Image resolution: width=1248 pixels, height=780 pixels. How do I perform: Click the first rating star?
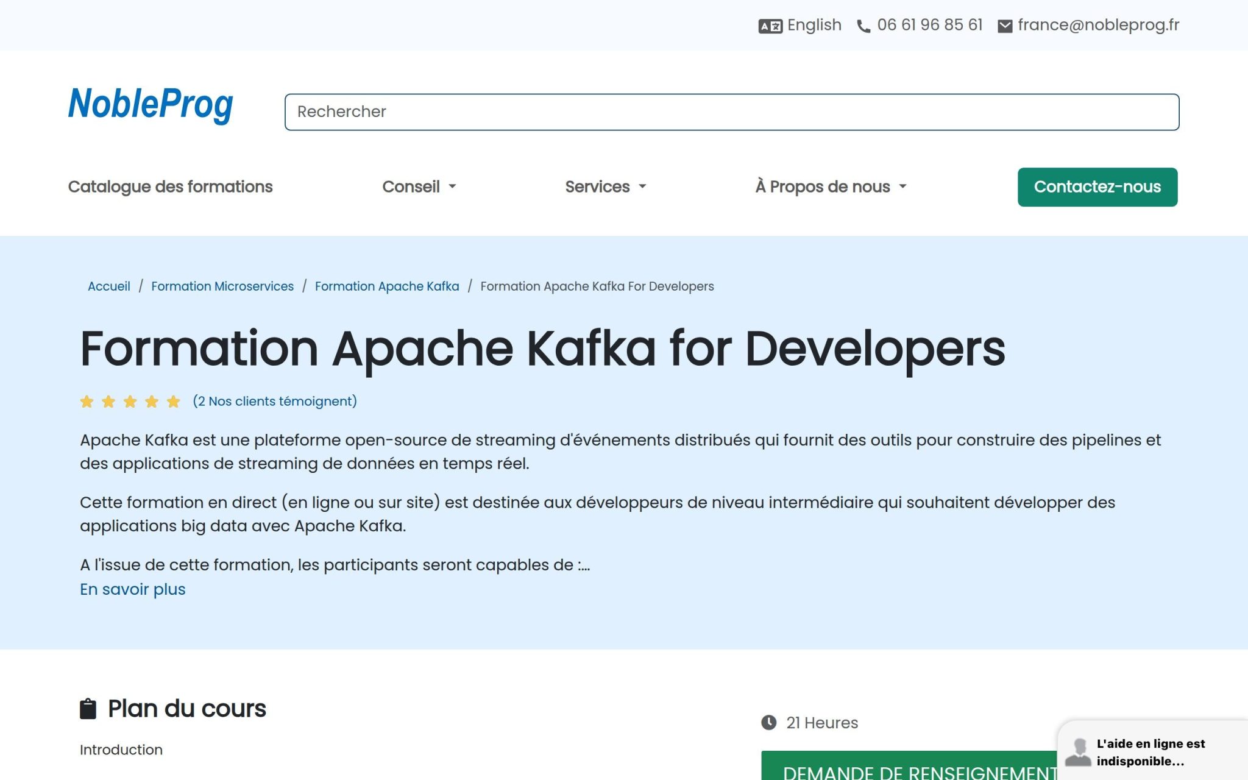87,402
